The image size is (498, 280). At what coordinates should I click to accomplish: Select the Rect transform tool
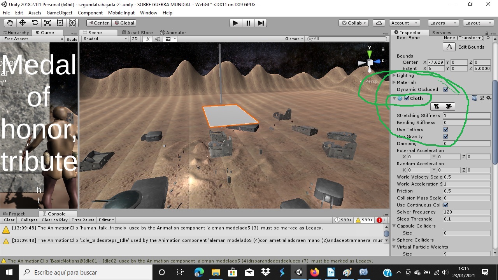coord(60,23)
